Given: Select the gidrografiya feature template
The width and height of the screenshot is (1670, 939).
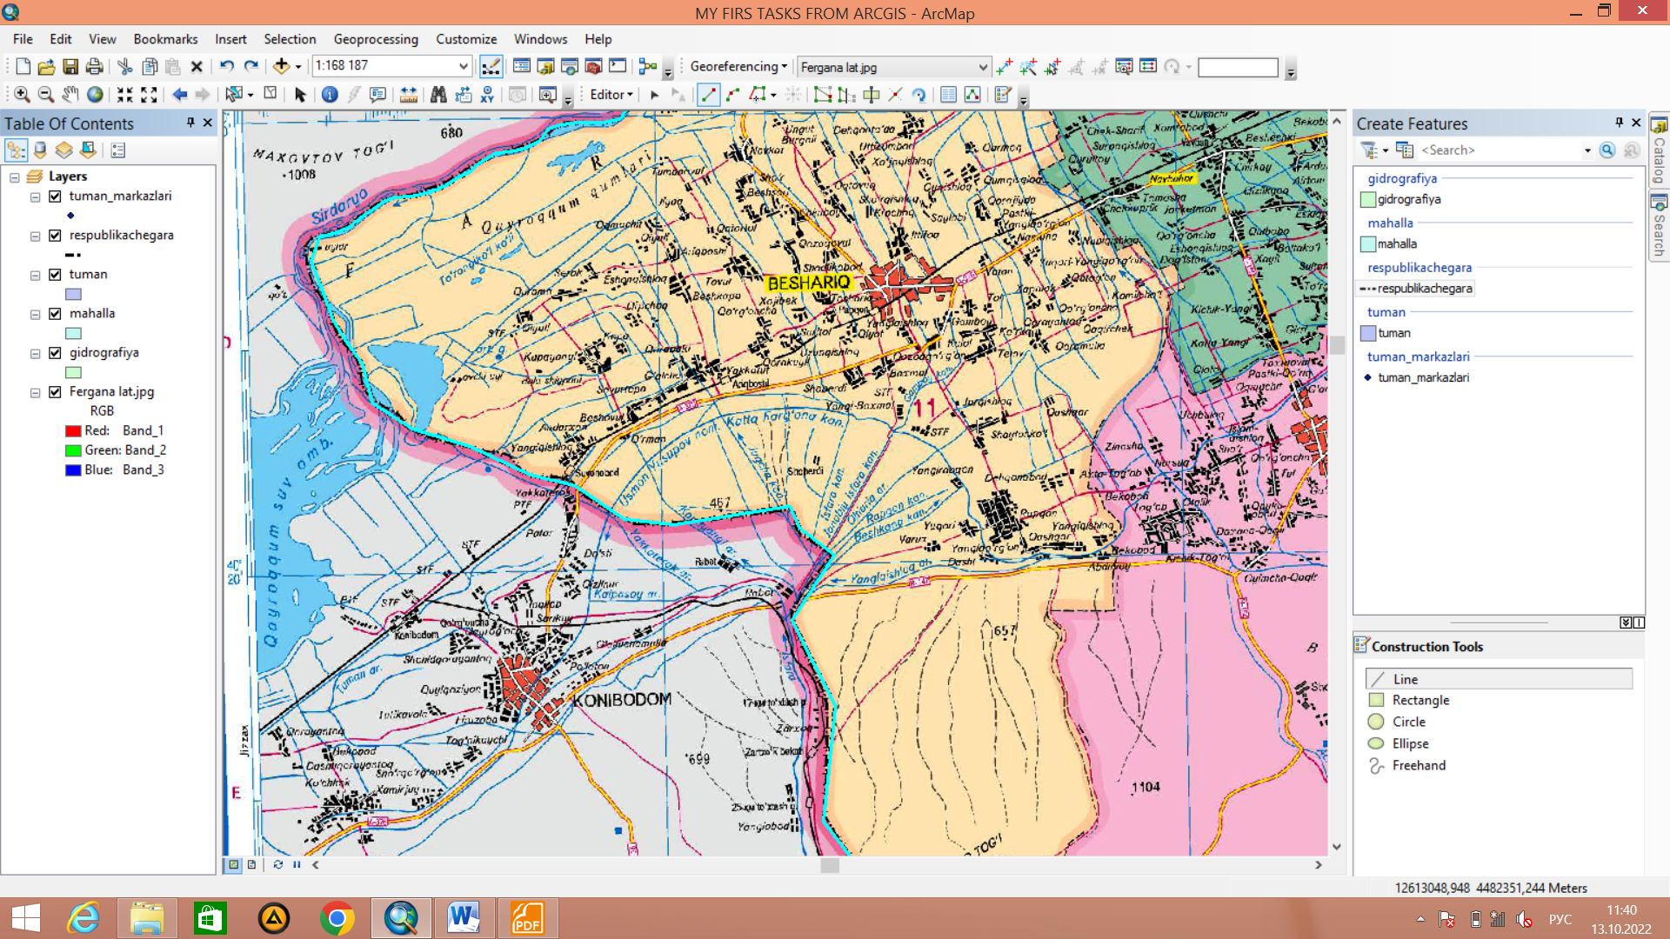Looking at the screenshot, I should pos(1401,200).
